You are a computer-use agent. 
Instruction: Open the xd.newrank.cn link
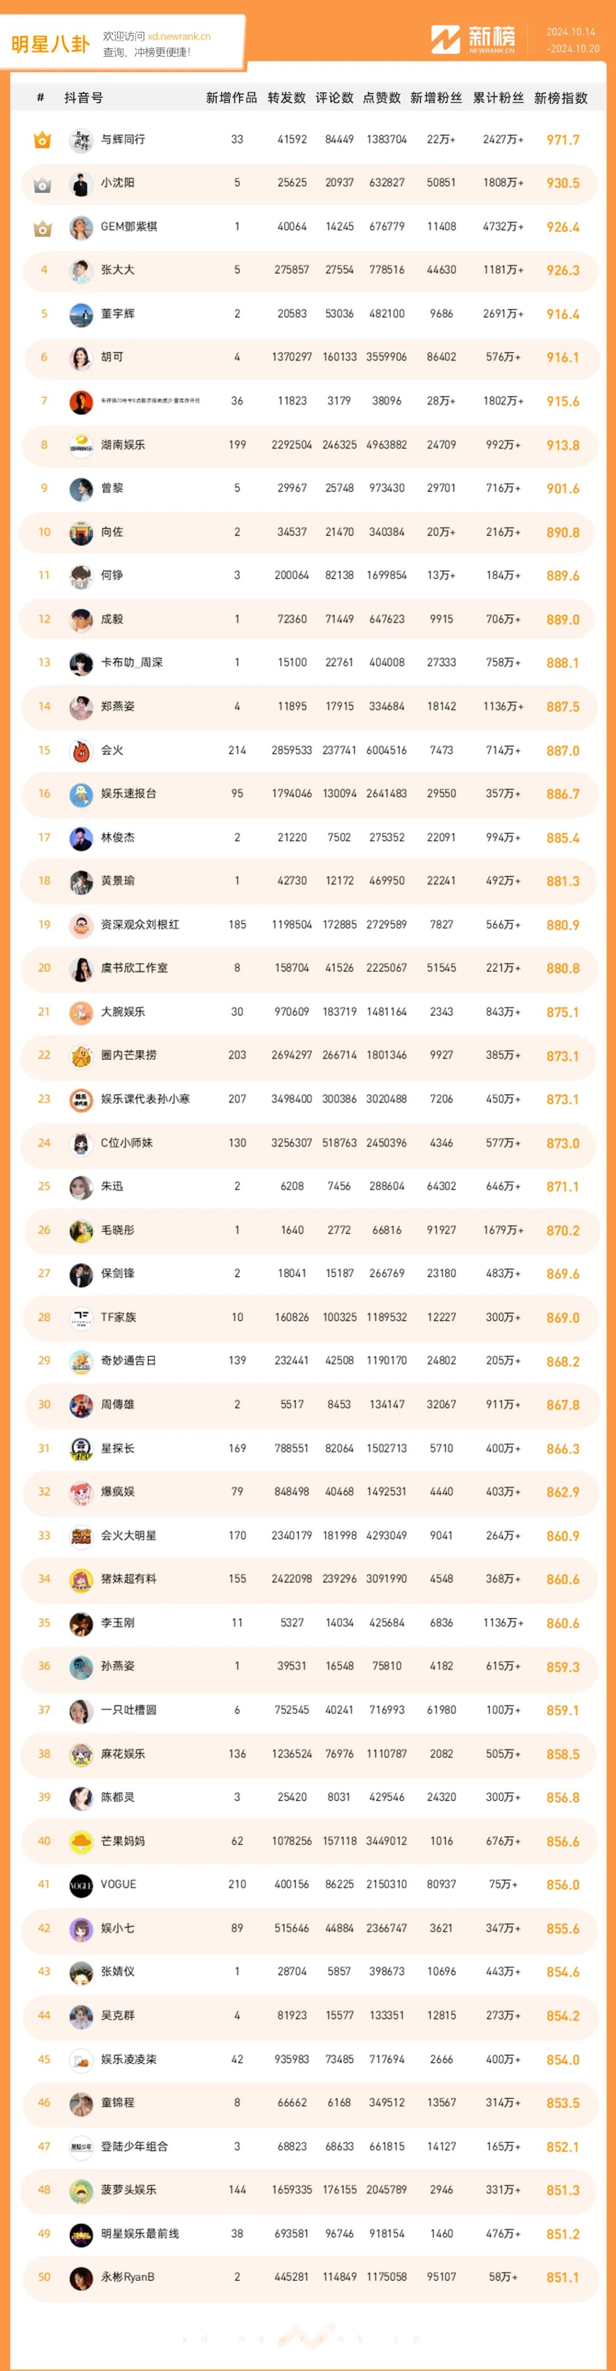click(180, 37)
